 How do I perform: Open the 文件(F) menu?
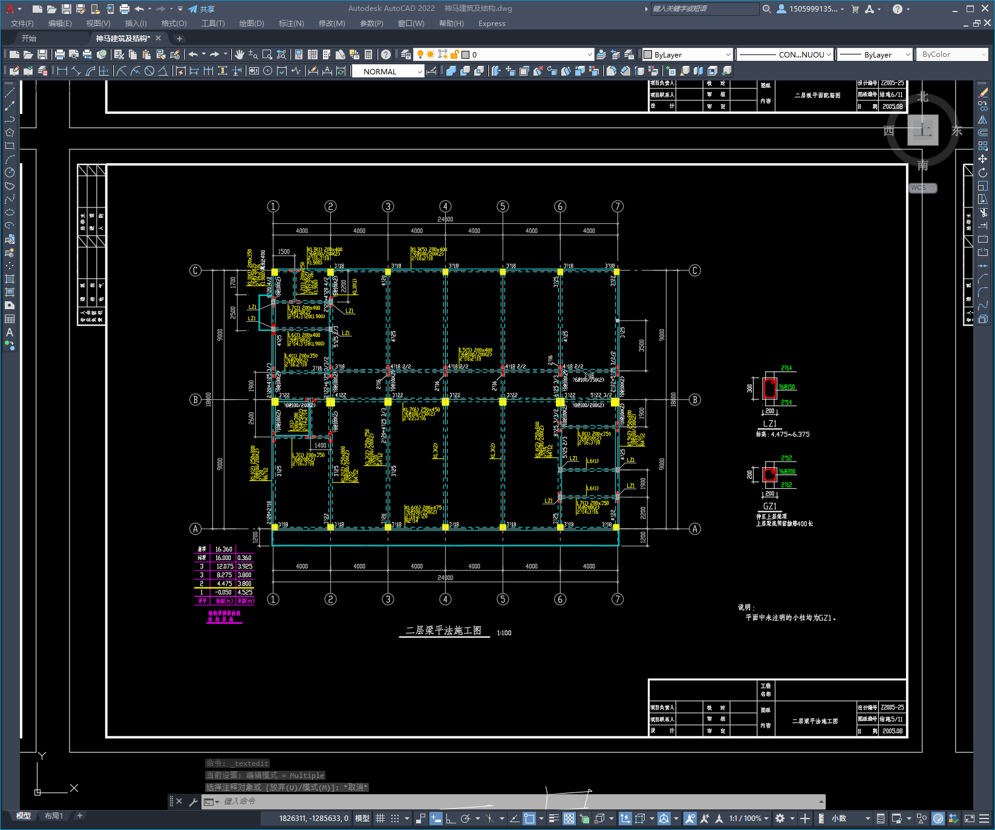pyautogui.click(x=22, y=23)
